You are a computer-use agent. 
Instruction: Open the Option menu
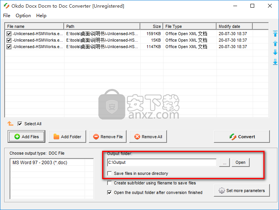pos(23,16)
